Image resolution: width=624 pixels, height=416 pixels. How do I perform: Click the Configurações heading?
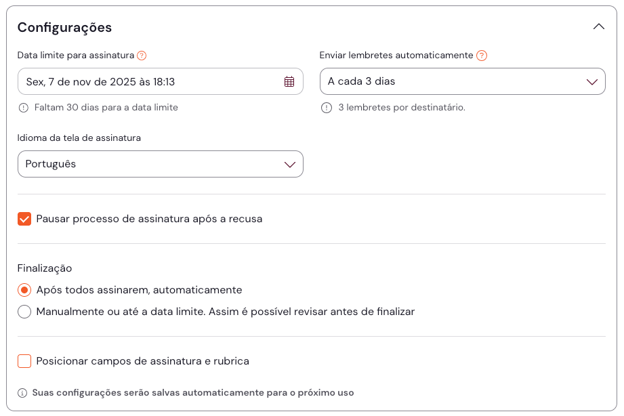64,28
